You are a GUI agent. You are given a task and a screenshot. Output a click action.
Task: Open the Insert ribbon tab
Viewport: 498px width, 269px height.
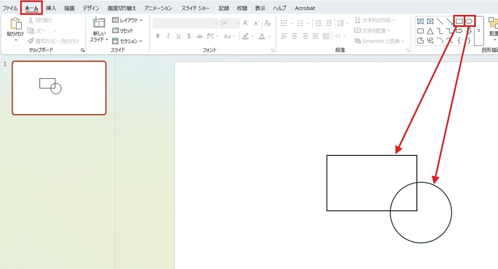51,8
